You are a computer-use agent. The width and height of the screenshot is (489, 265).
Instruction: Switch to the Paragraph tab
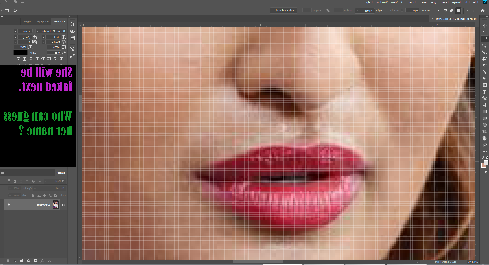(42, 22)
